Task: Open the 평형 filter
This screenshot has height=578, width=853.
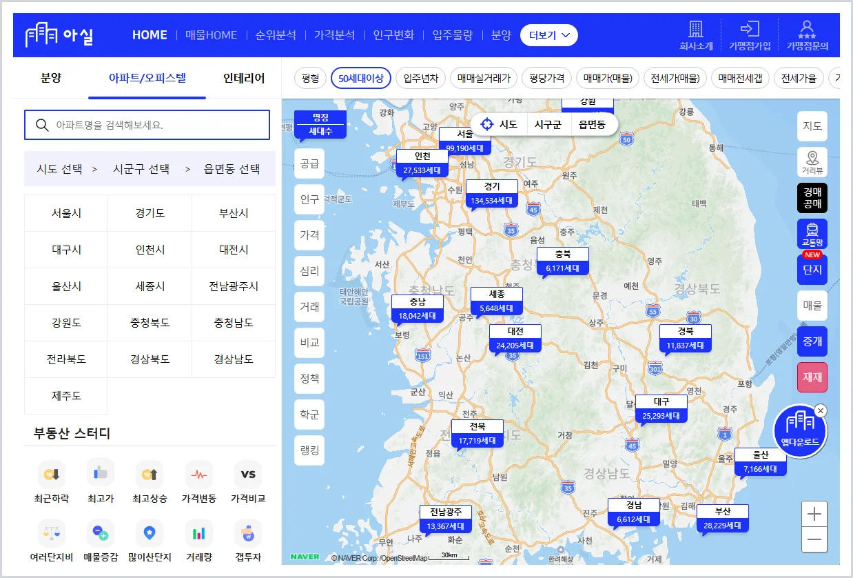Action: click(x=311, y=78)
